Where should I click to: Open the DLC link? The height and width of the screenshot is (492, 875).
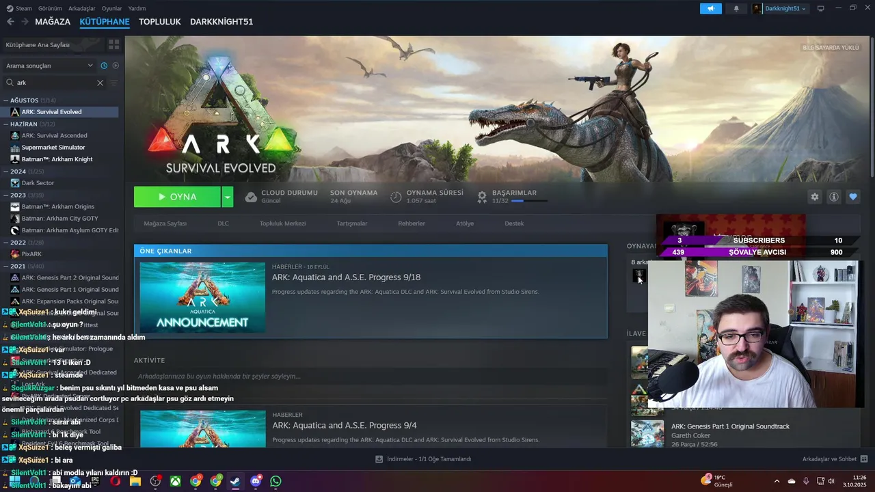(223, 223)
